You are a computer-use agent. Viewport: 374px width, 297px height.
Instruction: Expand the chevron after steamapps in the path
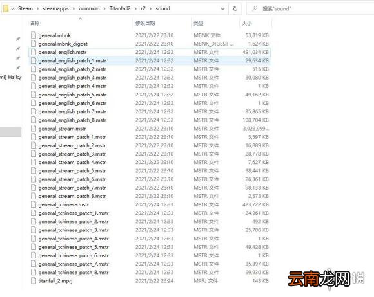(x=74, y=9)
